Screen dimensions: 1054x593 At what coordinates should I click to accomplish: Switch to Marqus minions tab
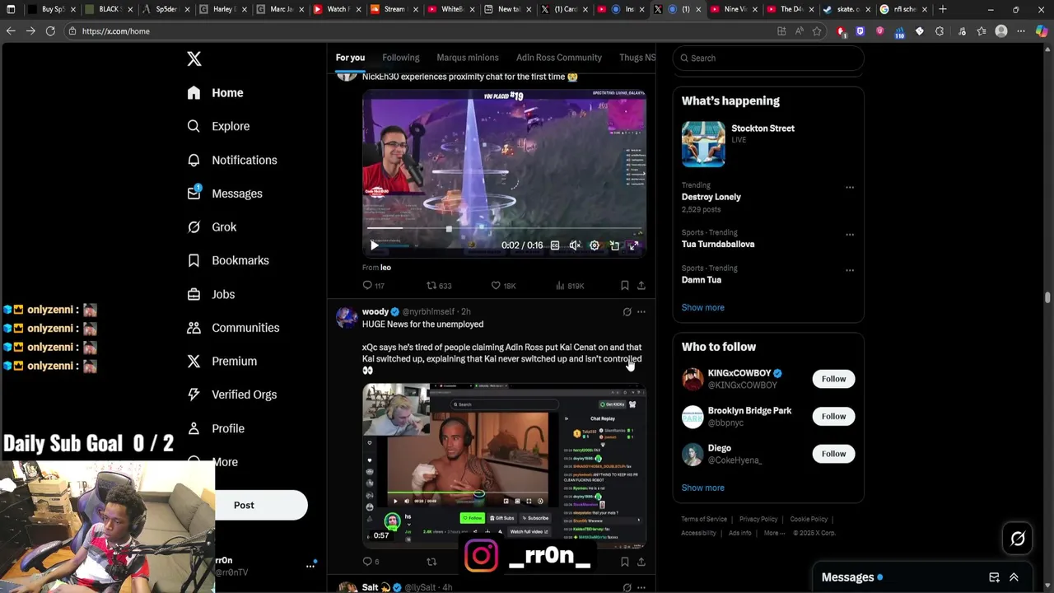tap(468, 58)
